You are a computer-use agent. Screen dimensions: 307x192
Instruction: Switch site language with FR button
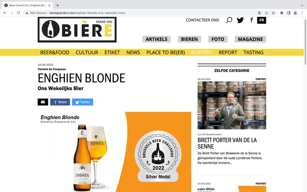coord(262,20)
